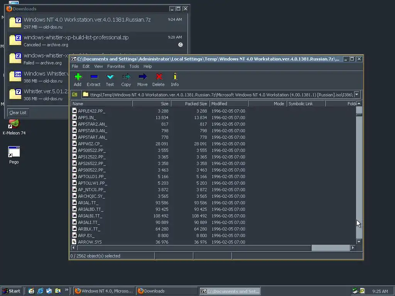Click the first system tray network icon

(355, 291)
